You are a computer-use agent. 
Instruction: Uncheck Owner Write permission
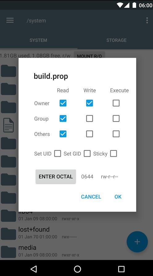pyautogui.click(x=89, y=103)
